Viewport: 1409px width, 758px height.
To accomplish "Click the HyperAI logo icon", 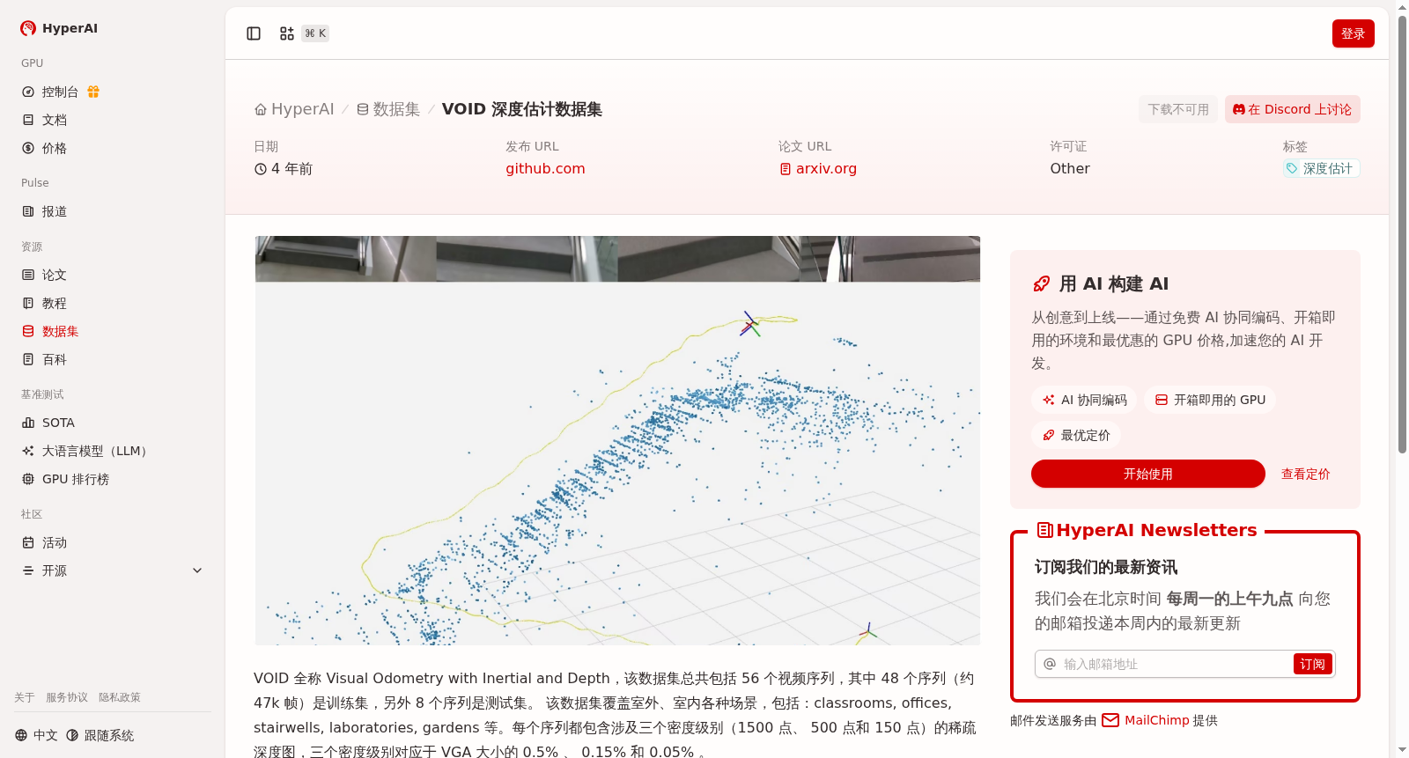I will point(28,28).
